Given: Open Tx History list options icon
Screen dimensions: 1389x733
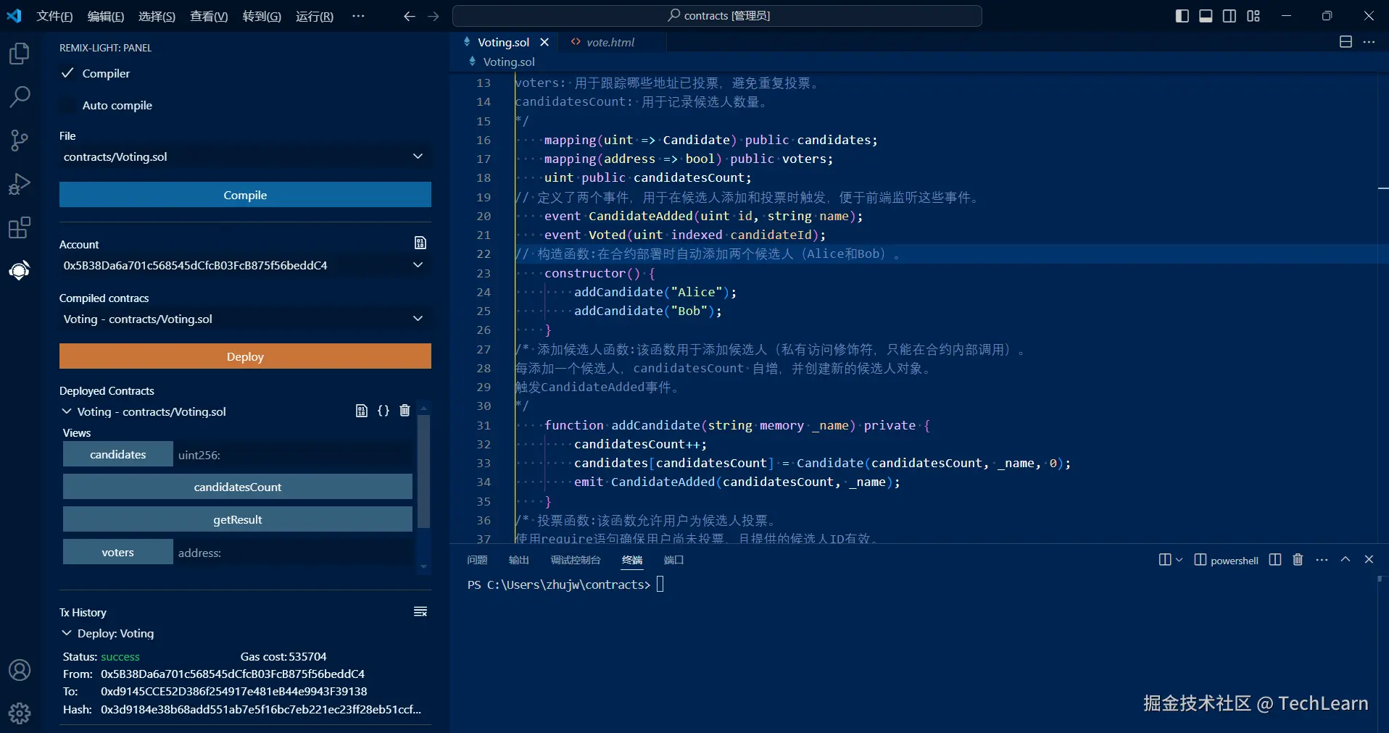Looking at the screenshot, I should pyautogui.click(x=420, y=612).
